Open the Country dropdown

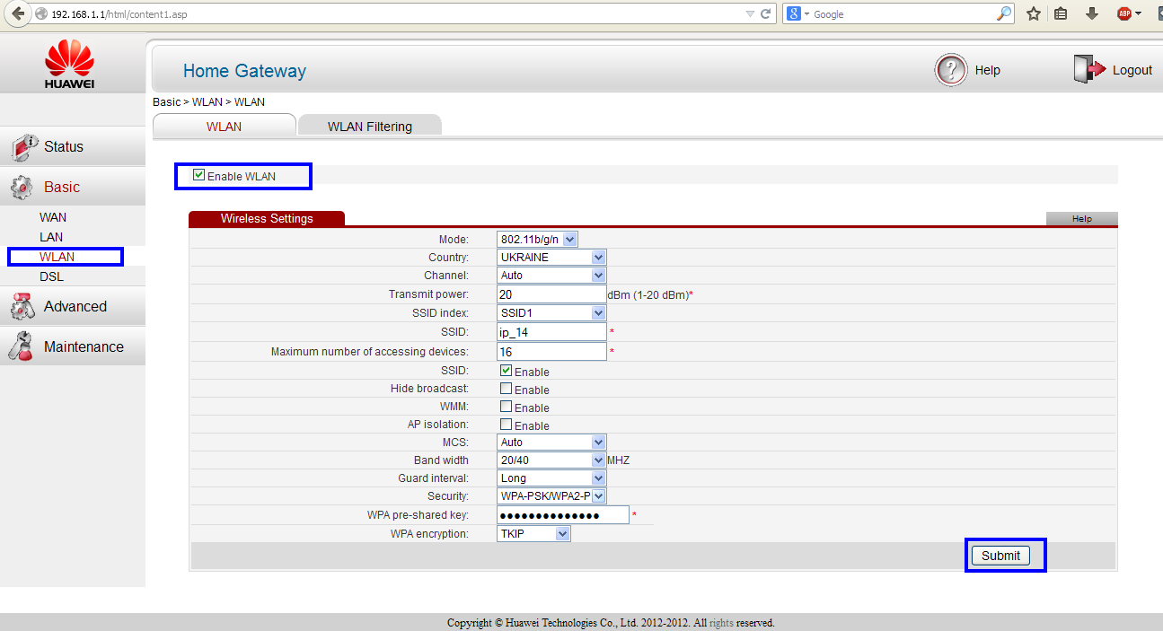tap(551, 257)
